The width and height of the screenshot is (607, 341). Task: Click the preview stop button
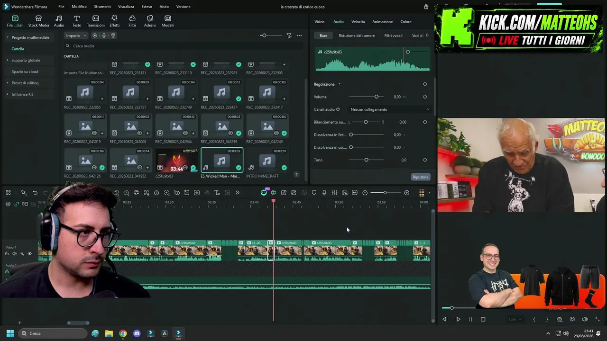pyautogui.click(x=483, y=319)
